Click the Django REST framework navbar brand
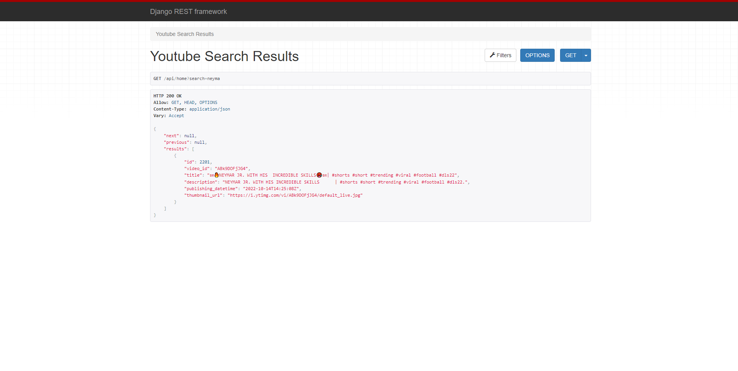 point(188,12)
